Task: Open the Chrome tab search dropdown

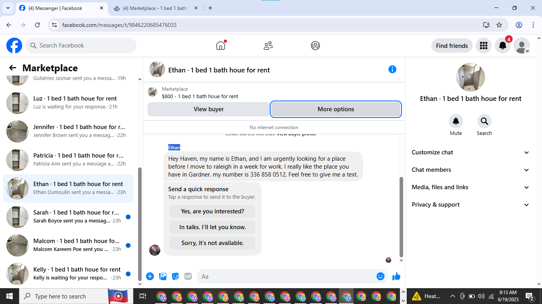Action: [8, 8]
